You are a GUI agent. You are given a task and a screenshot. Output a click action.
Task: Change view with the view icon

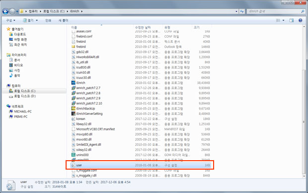click(278, 20)
